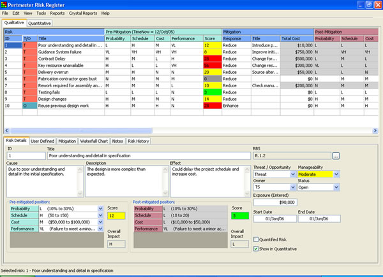Click the red score cell for Contract Delay
The height and width of the screenshot is (277, 383).
click(211, 59)
